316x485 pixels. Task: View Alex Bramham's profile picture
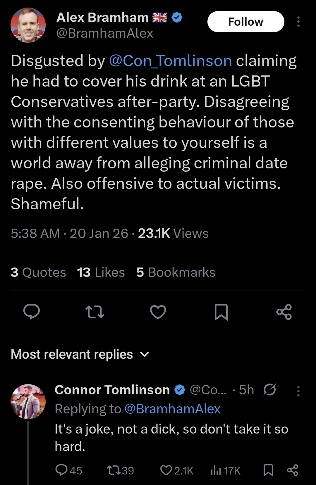(28, 25)
